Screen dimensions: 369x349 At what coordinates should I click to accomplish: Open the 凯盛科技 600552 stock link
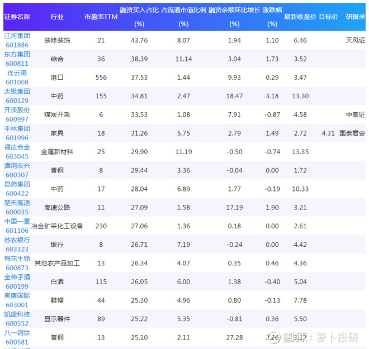(x=17, y=319)
